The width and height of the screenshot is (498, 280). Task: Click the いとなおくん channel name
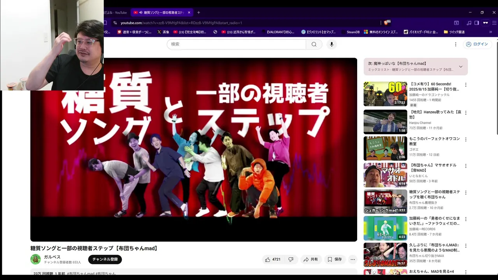418,176
